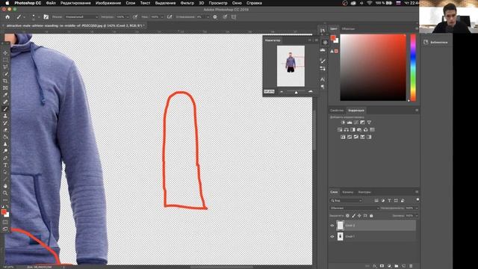Open the Layers panel menu
Image resolution: width=478 pixels, height=269 pixels.
(417, 192)
